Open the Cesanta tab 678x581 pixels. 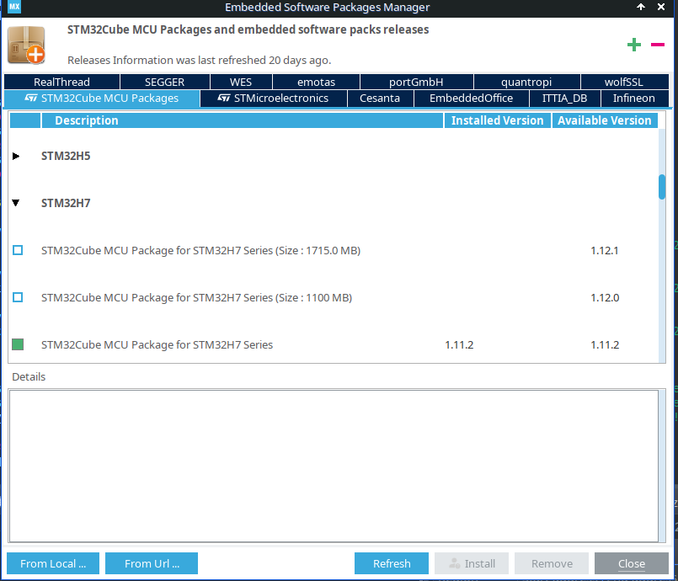click(380, 99)
